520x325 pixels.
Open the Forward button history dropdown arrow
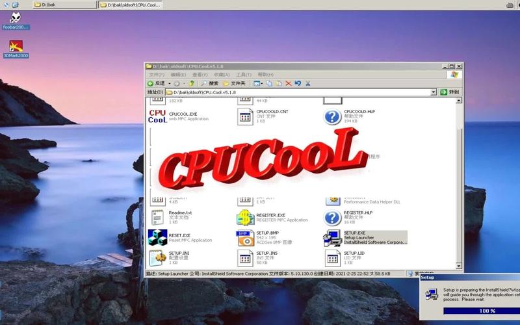[184, 84]
